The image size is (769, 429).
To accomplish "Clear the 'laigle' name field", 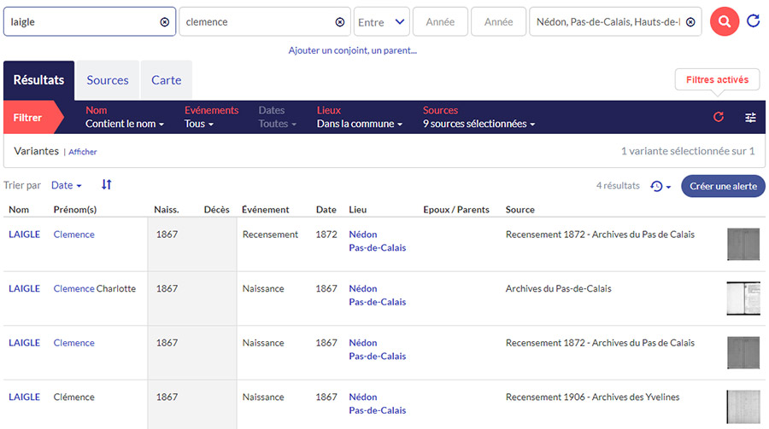I will (x=165, y=22).
